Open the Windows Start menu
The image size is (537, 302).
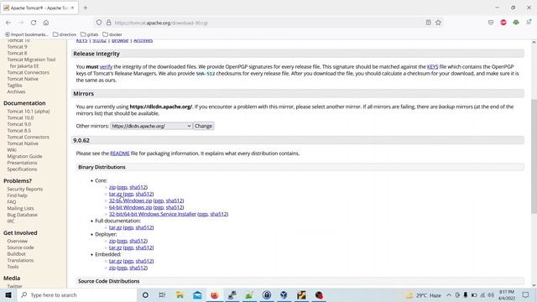[8, 294]
